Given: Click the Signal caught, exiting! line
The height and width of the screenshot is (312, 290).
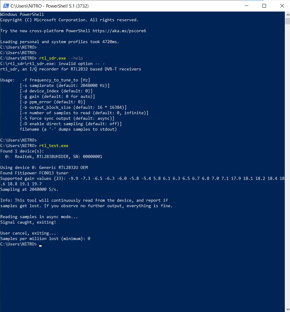Looking at the screenshot, I should tap(28, 222).
